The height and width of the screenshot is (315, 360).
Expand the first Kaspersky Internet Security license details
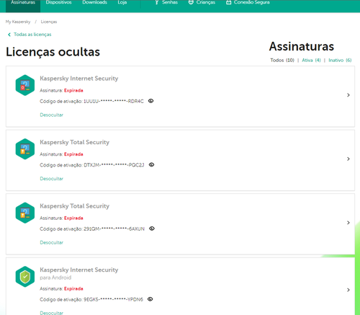tap(348, 95)
